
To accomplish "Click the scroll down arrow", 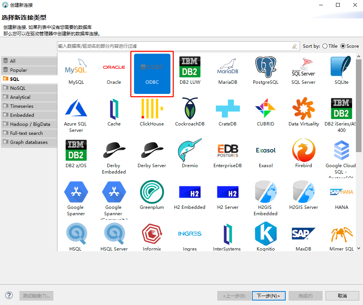I will pos(358,248).
